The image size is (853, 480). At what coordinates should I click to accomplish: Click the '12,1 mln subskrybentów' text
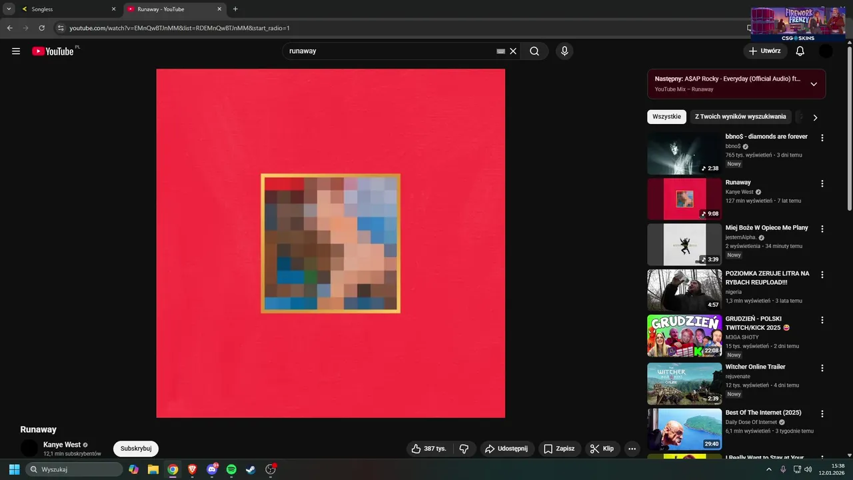[72, 454]
